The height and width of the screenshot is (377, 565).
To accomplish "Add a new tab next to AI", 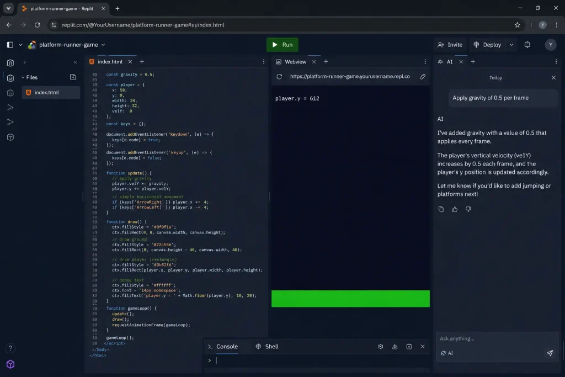I will [473, 62].
